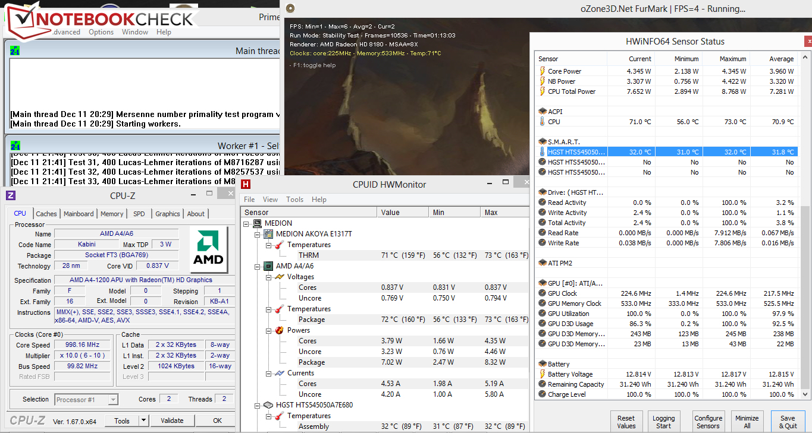
Task: Click the Average column header in HWiNFO64
Action: [x=774, y=59]
